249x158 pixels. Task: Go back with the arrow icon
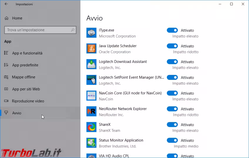(6, 4)
